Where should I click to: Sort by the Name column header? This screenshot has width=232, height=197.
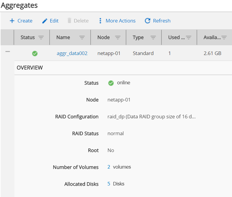(63, 38)
